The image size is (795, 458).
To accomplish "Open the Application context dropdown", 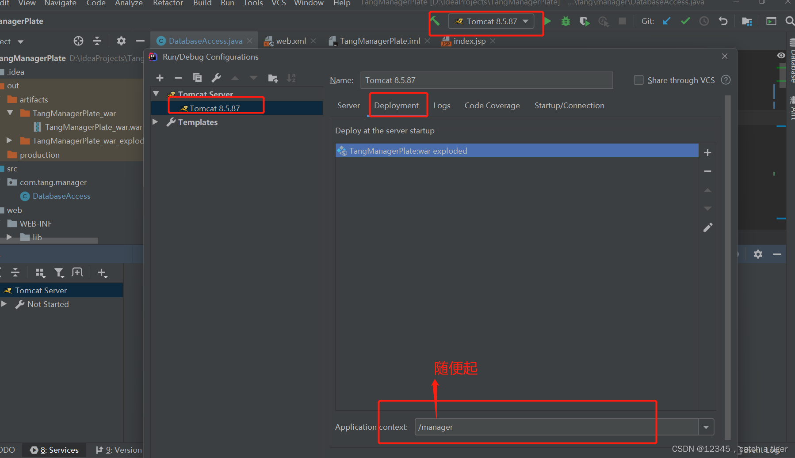I will 707,427.
